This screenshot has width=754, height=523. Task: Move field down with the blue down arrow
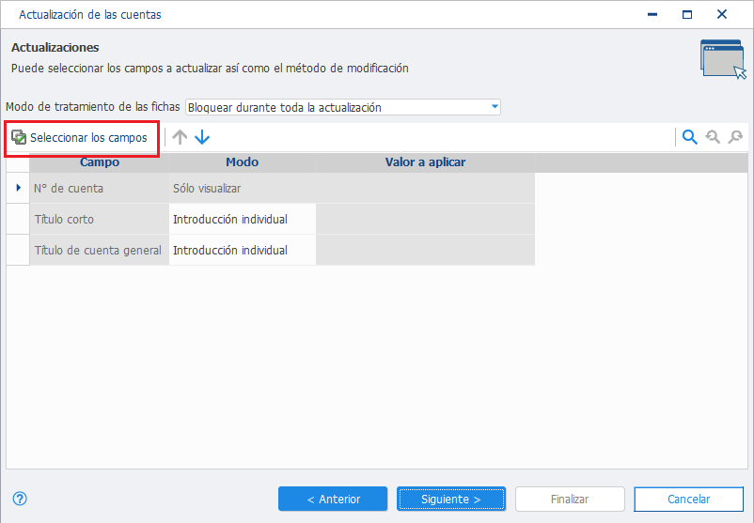202,137
